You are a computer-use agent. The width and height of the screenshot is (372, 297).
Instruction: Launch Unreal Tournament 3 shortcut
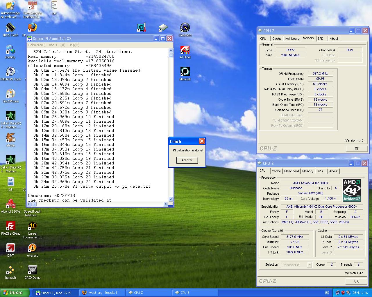[32, 230]
